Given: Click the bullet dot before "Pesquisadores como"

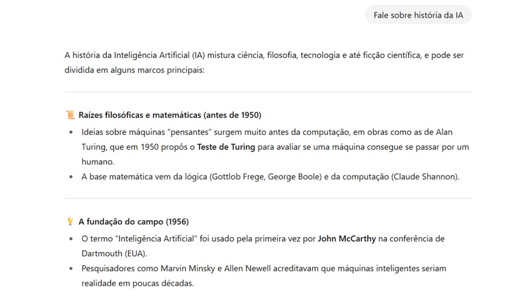Looking at the screenshot, I should 71,268.
